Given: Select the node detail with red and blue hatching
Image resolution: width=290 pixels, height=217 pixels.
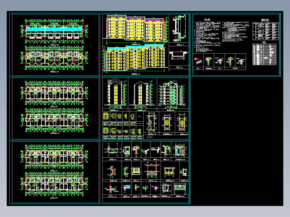Looking at the screenshot, I should [198, 61].
